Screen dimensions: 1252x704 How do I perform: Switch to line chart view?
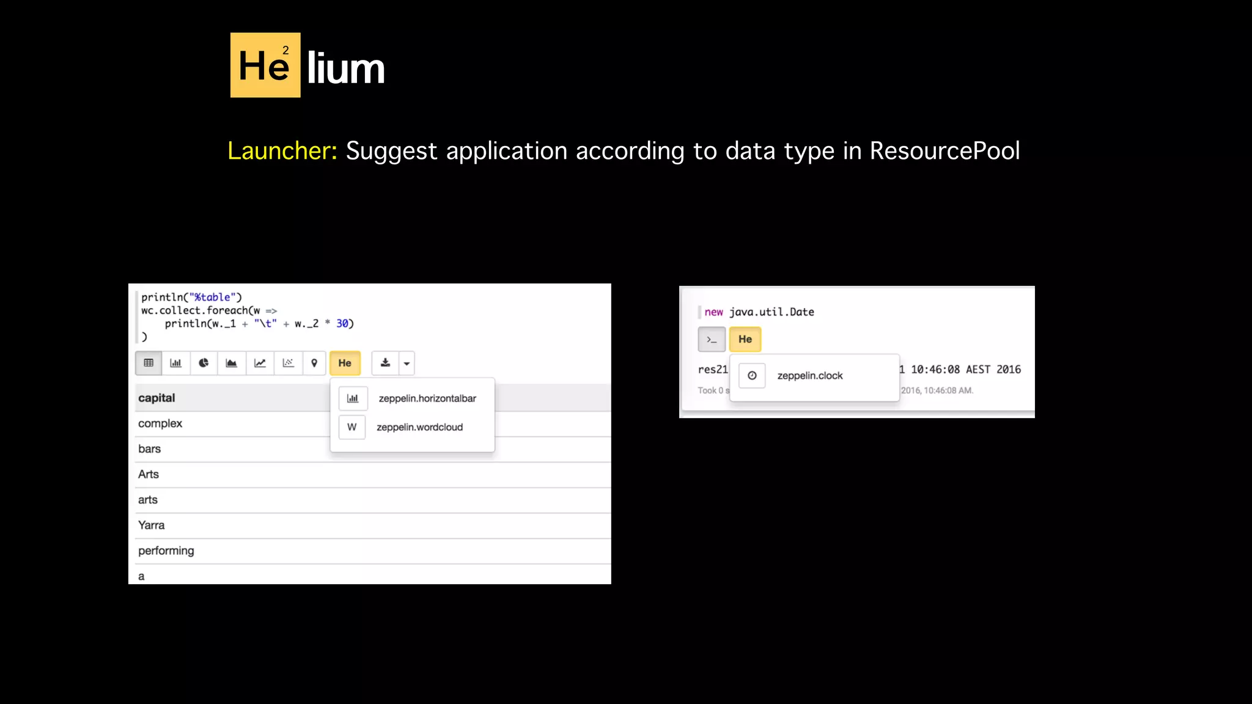click(x=260, y=363)
